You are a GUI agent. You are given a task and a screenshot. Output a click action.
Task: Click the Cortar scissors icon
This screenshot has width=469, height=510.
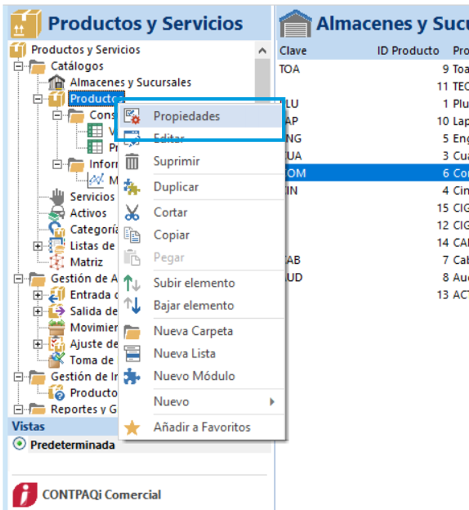pos(132,212)
